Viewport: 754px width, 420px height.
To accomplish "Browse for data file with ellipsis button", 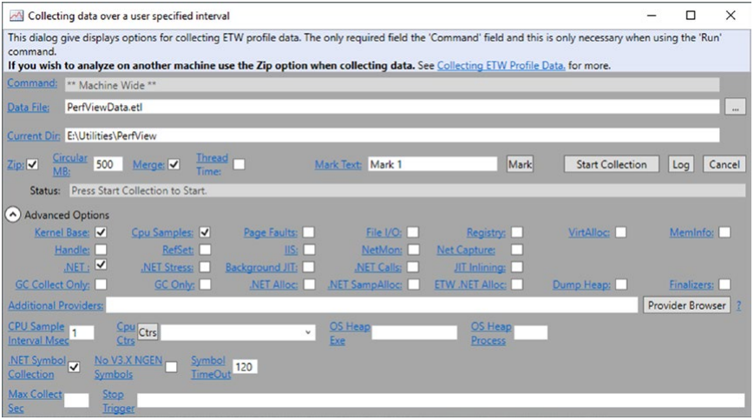I will pyautogui.click(x=735, y=108).
